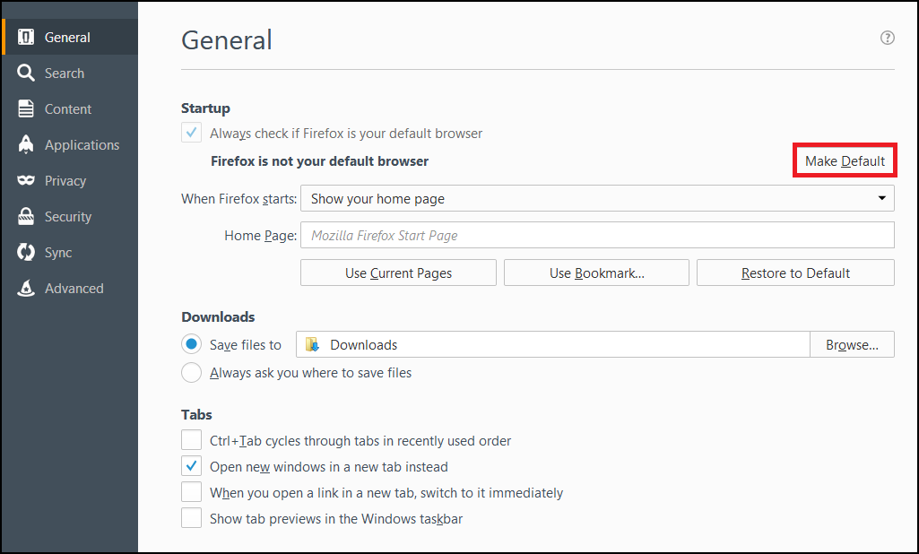Click the Use Current Pages button
Viewport: 919px width, 554px height.
[x=399, y=273]
